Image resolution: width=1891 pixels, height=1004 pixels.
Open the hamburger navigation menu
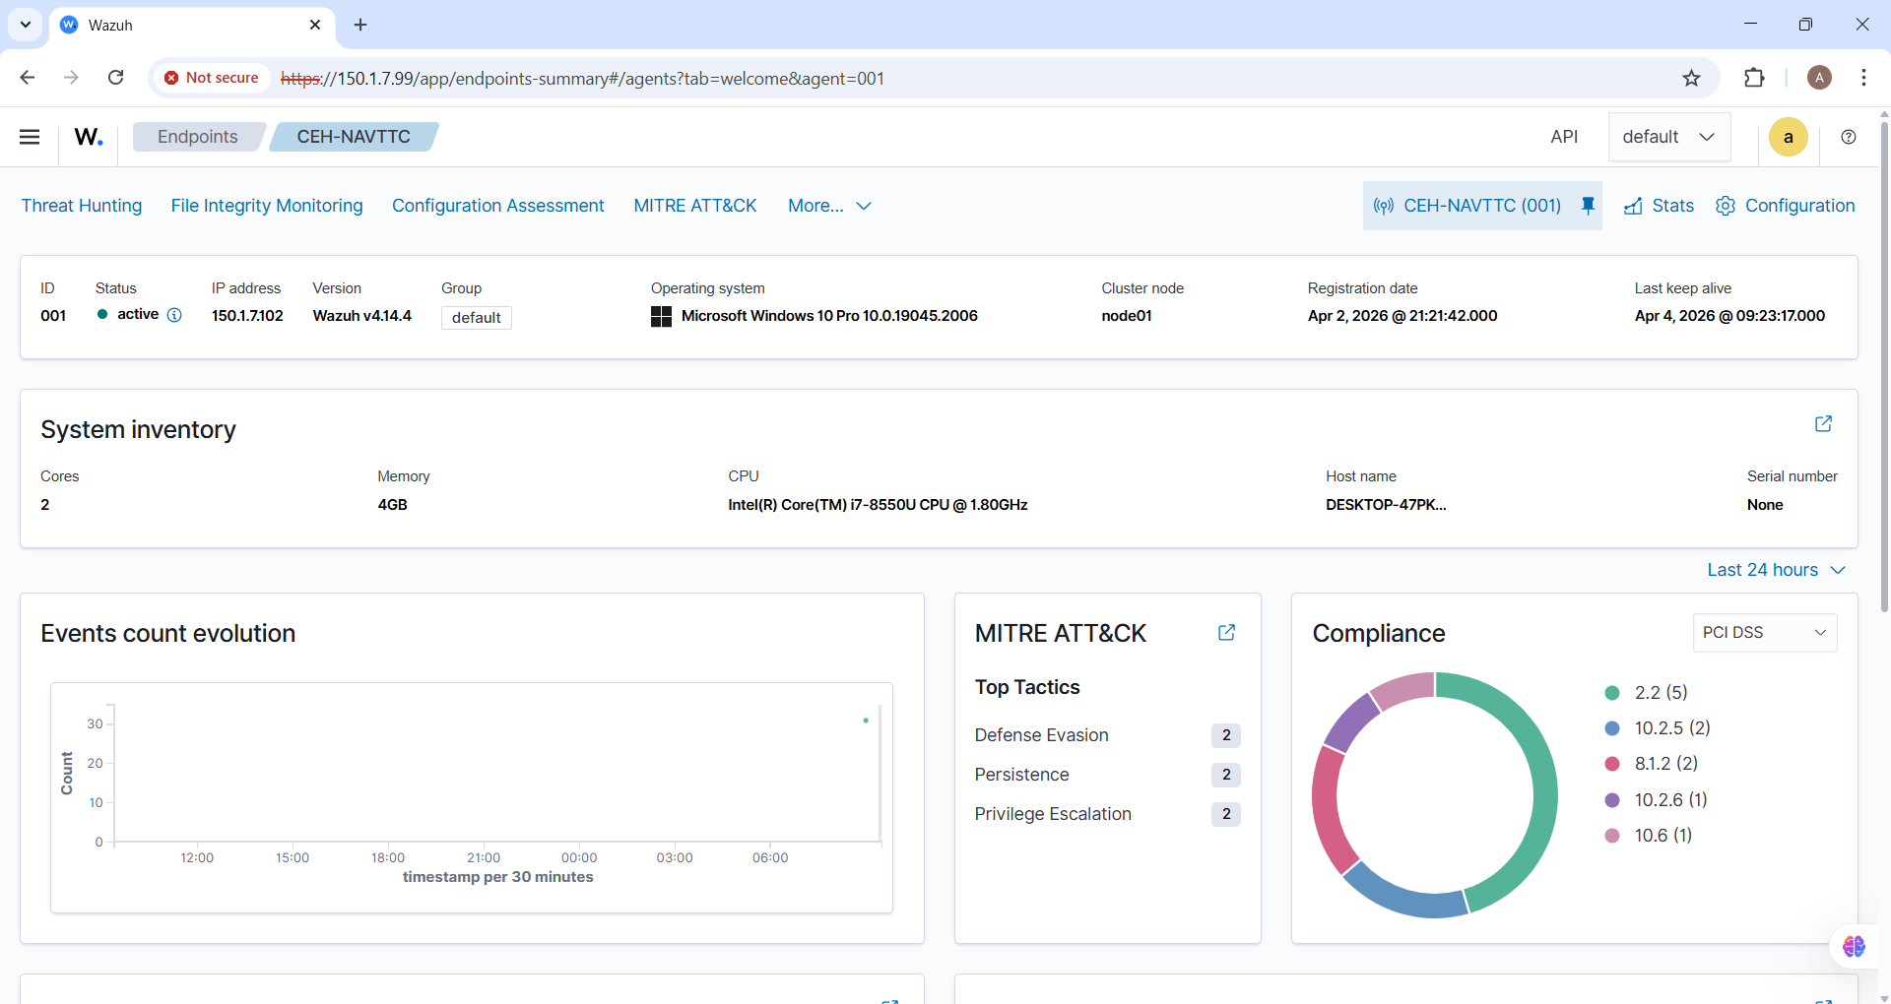tap(30, 137)
